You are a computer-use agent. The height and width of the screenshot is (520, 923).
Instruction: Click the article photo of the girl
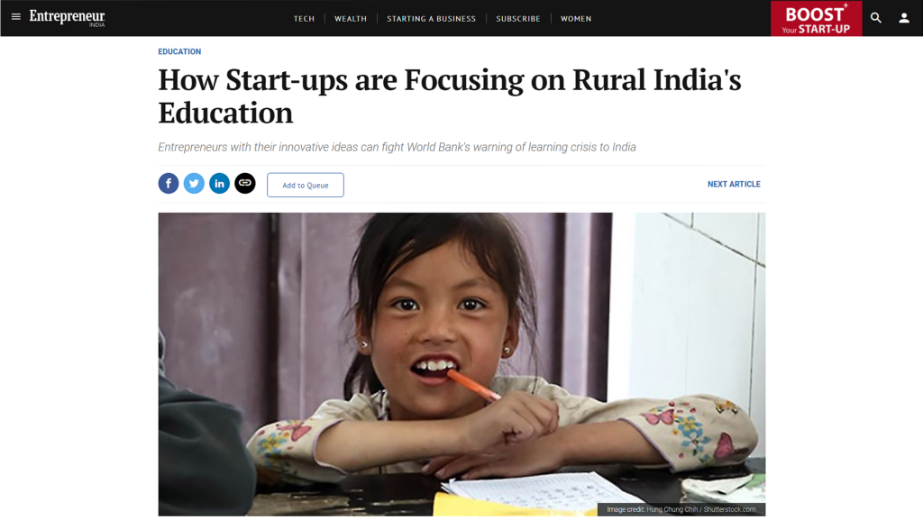pyautogui.click(x=461, y=364)
